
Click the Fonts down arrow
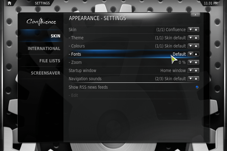click(190, 54)
